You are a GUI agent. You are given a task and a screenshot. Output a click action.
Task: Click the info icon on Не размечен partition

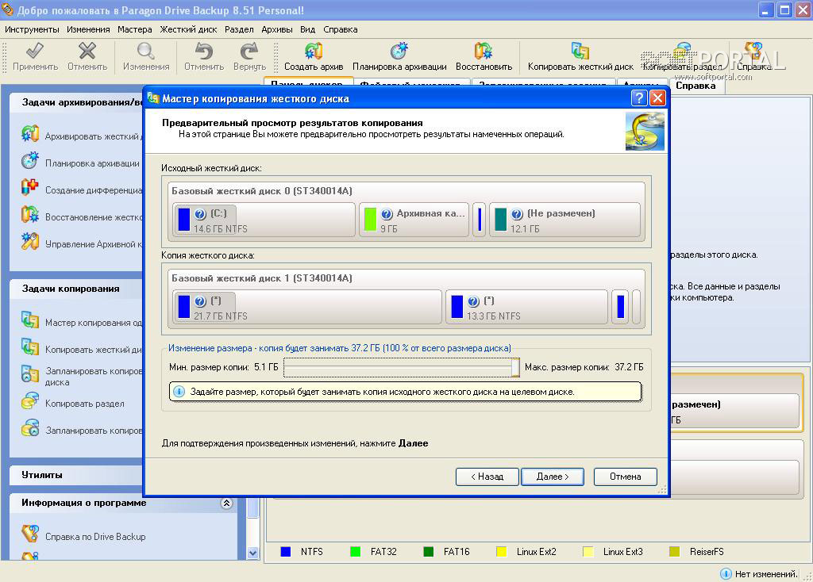(517, 214)
